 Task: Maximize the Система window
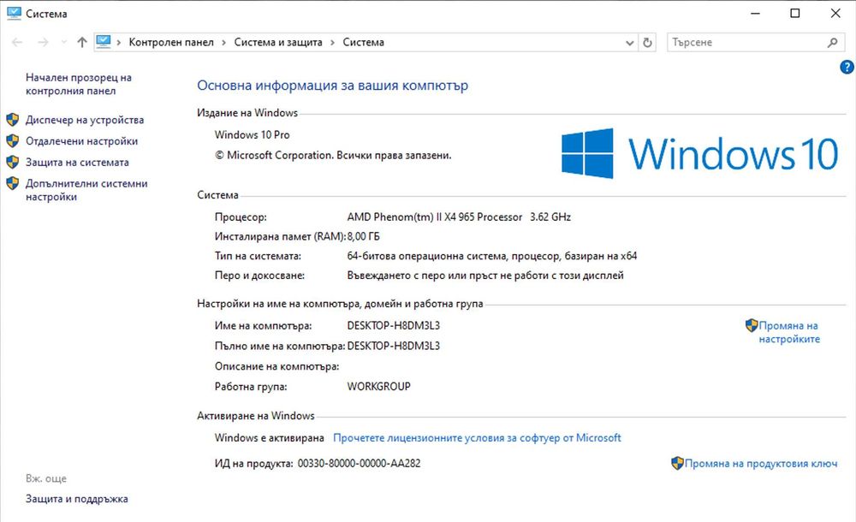pos(795,13)
